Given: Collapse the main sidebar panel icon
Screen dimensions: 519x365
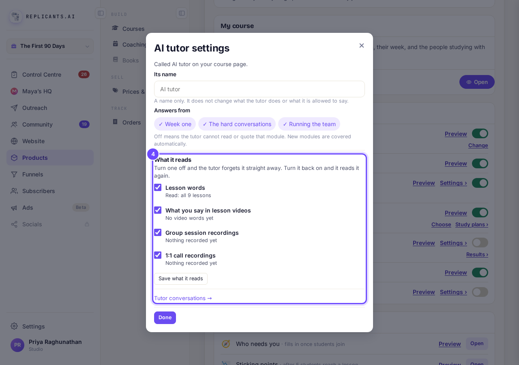Looking at the screenshot, I should pos(101,13).
